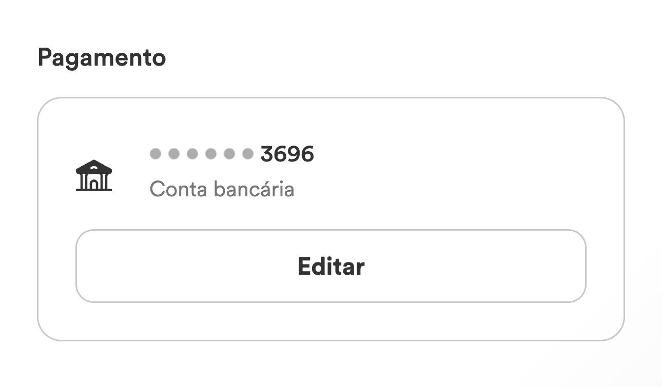The width and height of the screenshot is (662, 387).
Task: Click the roof of the bank icon
Action: [x=94, y=166]
